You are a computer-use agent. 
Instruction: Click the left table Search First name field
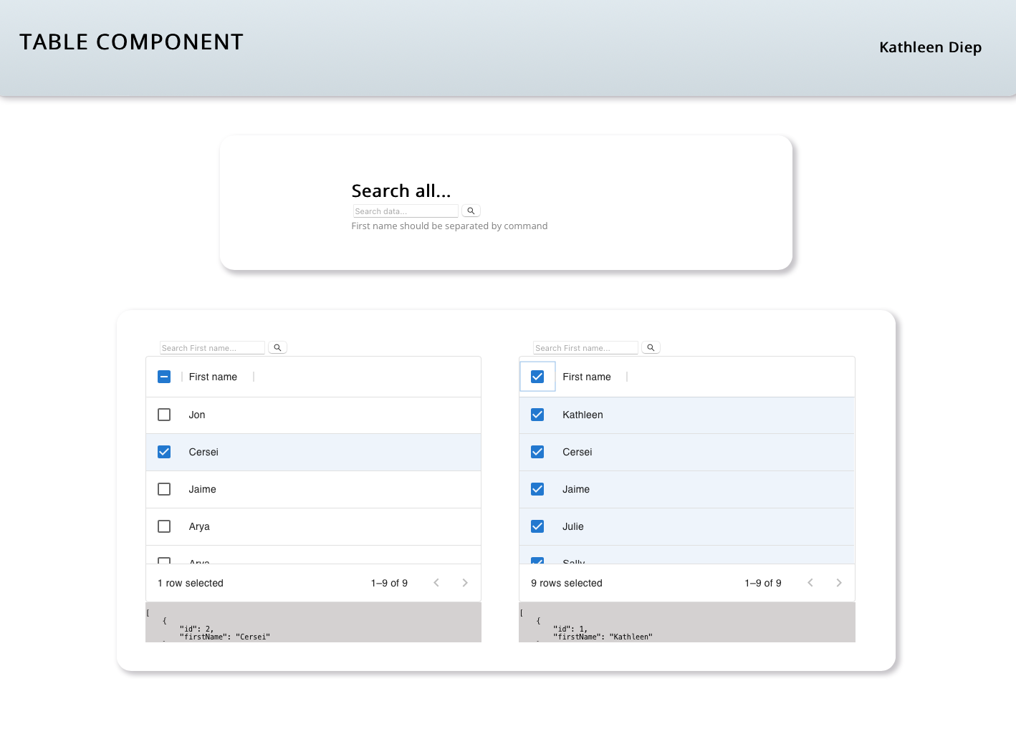click(x=212, y=348)
